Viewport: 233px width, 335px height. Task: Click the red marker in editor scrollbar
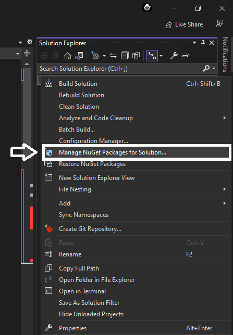31,218
